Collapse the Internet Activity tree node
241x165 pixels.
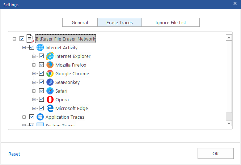pos(24,47)
